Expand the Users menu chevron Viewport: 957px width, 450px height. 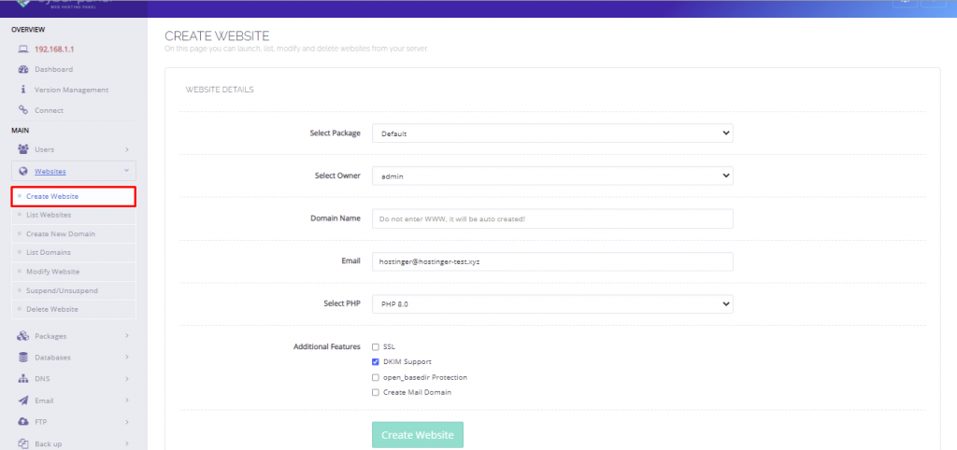click(126, 149)
